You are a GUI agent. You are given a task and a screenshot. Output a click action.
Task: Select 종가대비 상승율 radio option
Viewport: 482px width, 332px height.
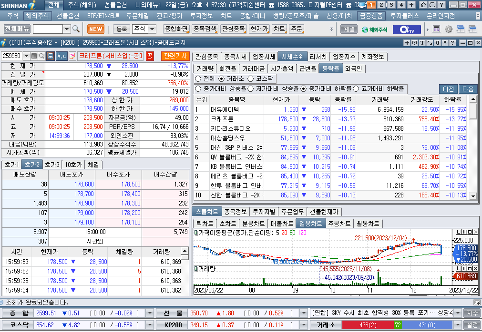pos(198,89)
